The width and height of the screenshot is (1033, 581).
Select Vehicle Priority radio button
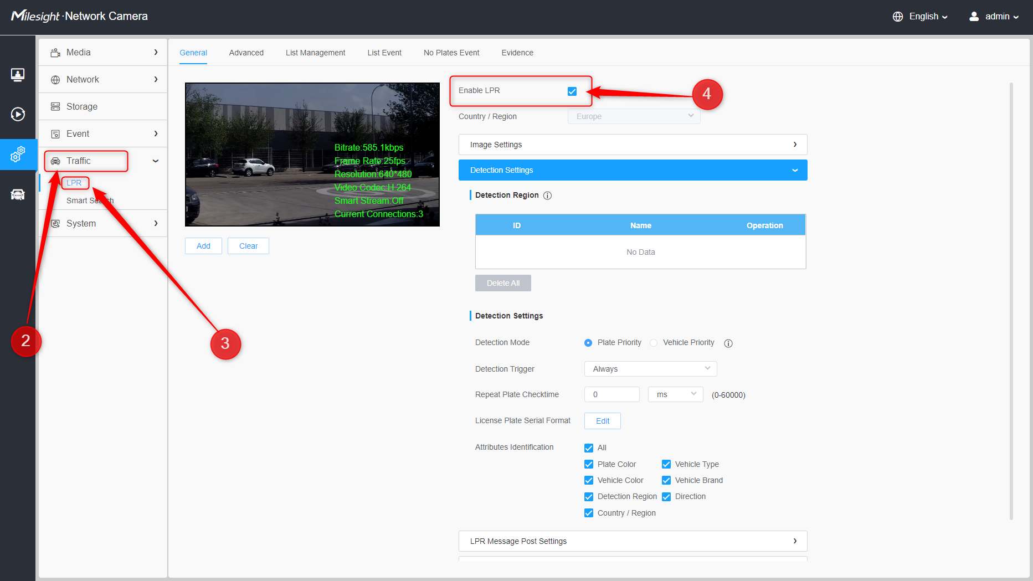654,343
